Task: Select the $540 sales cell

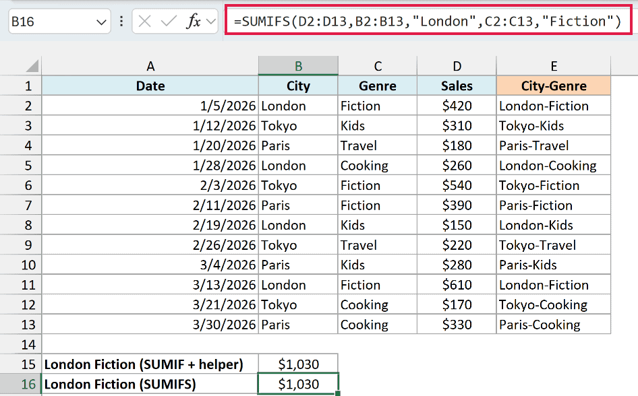Action: (457, 185)
